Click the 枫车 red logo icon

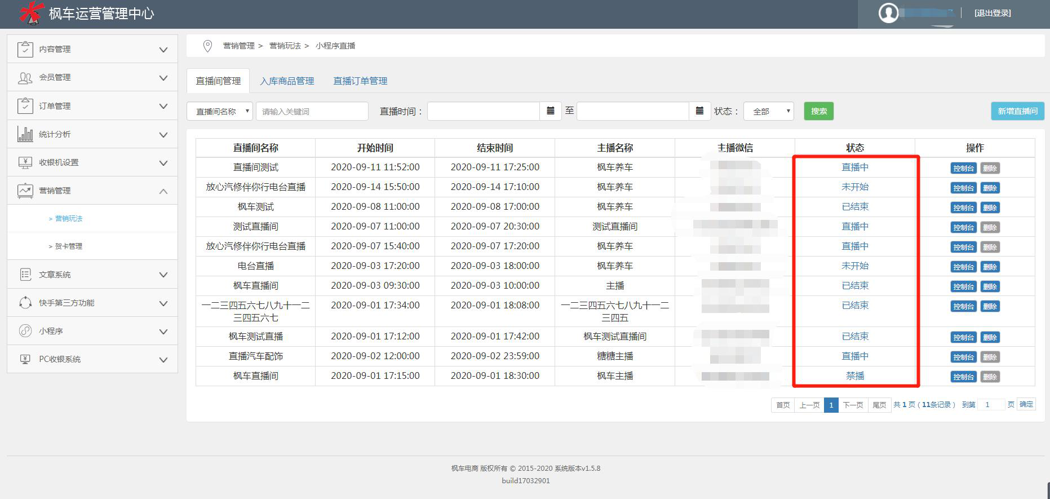click(32, 13)
